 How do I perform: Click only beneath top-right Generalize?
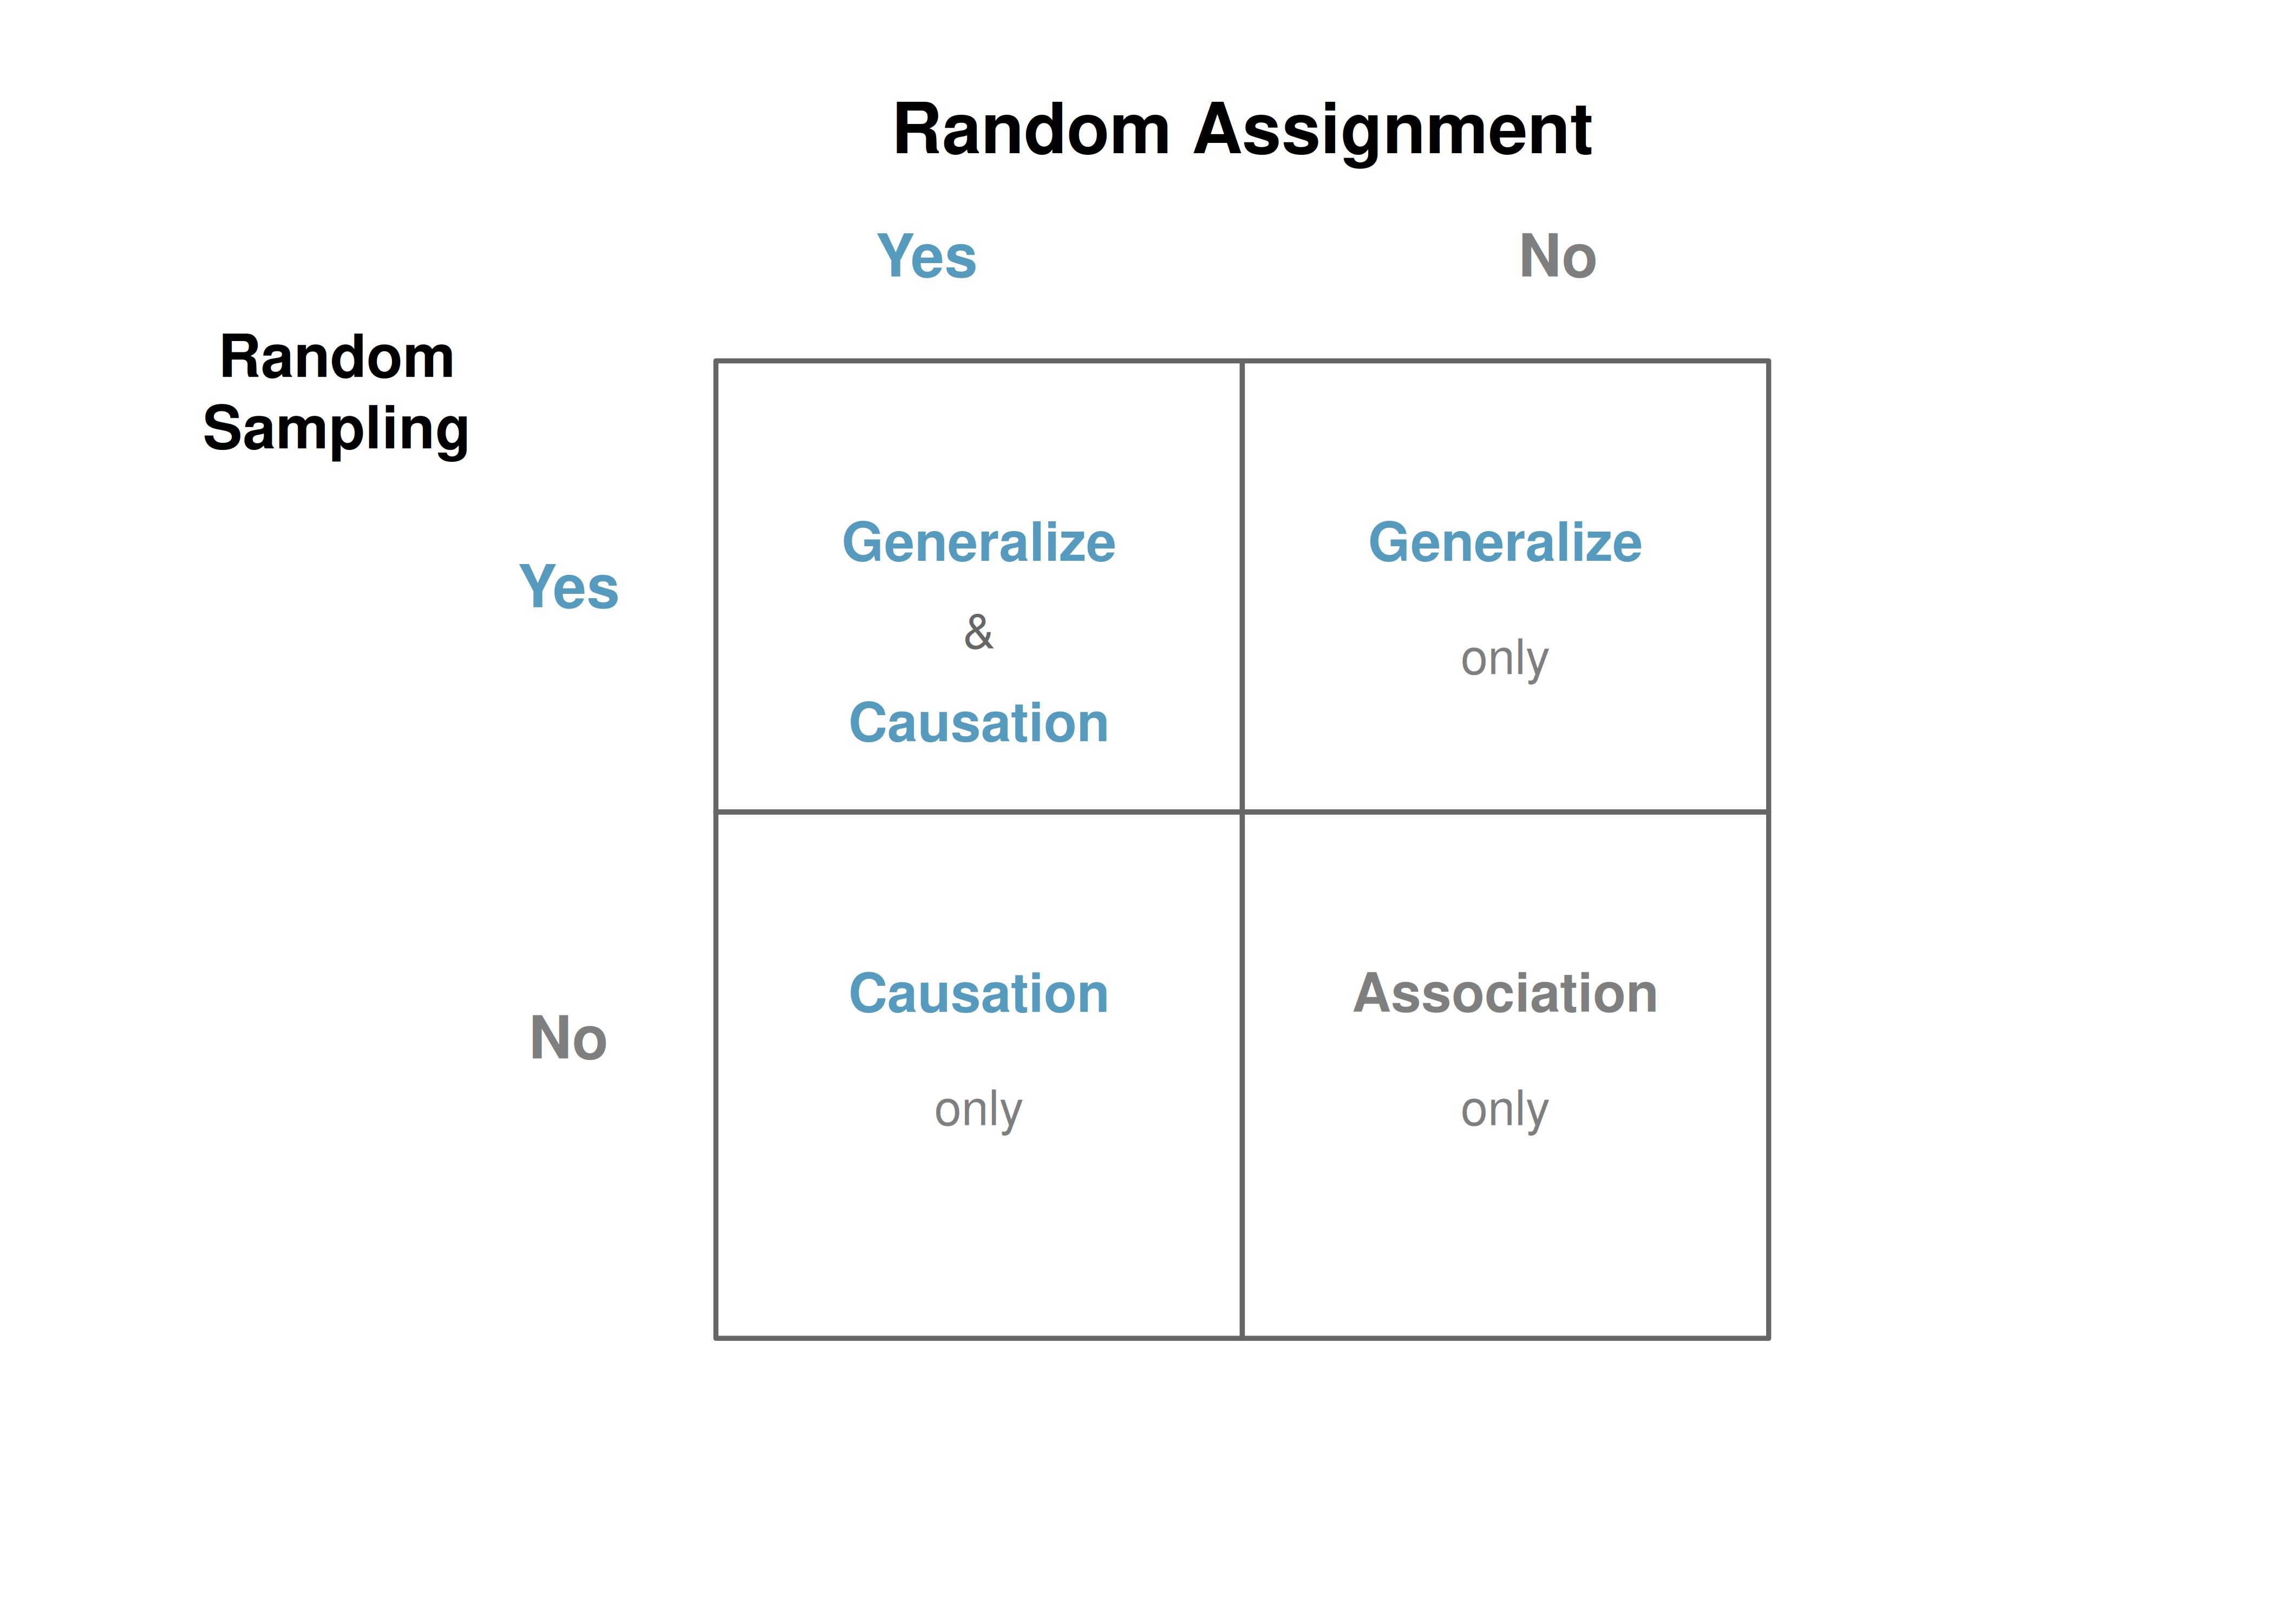tap(1504, 659)
